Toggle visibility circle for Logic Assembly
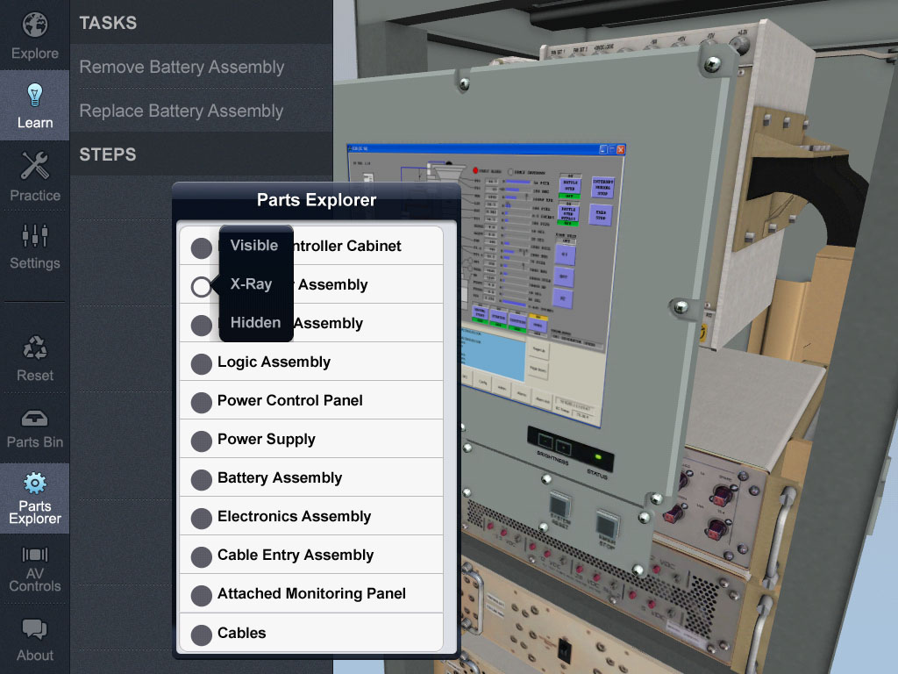This screenshot has height=674, width=898. click(202, 362)
